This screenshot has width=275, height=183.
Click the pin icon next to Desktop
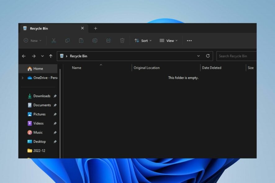coord(55,142)
